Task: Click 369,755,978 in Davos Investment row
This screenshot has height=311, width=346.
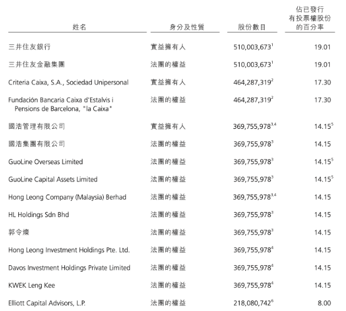Action: click(252, 268)
